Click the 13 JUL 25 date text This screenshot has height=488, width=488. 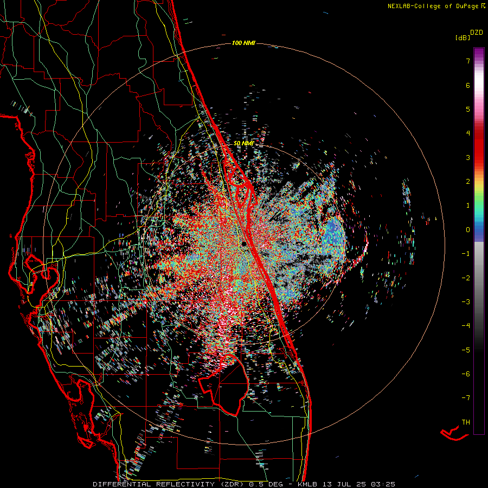(345, 484)
